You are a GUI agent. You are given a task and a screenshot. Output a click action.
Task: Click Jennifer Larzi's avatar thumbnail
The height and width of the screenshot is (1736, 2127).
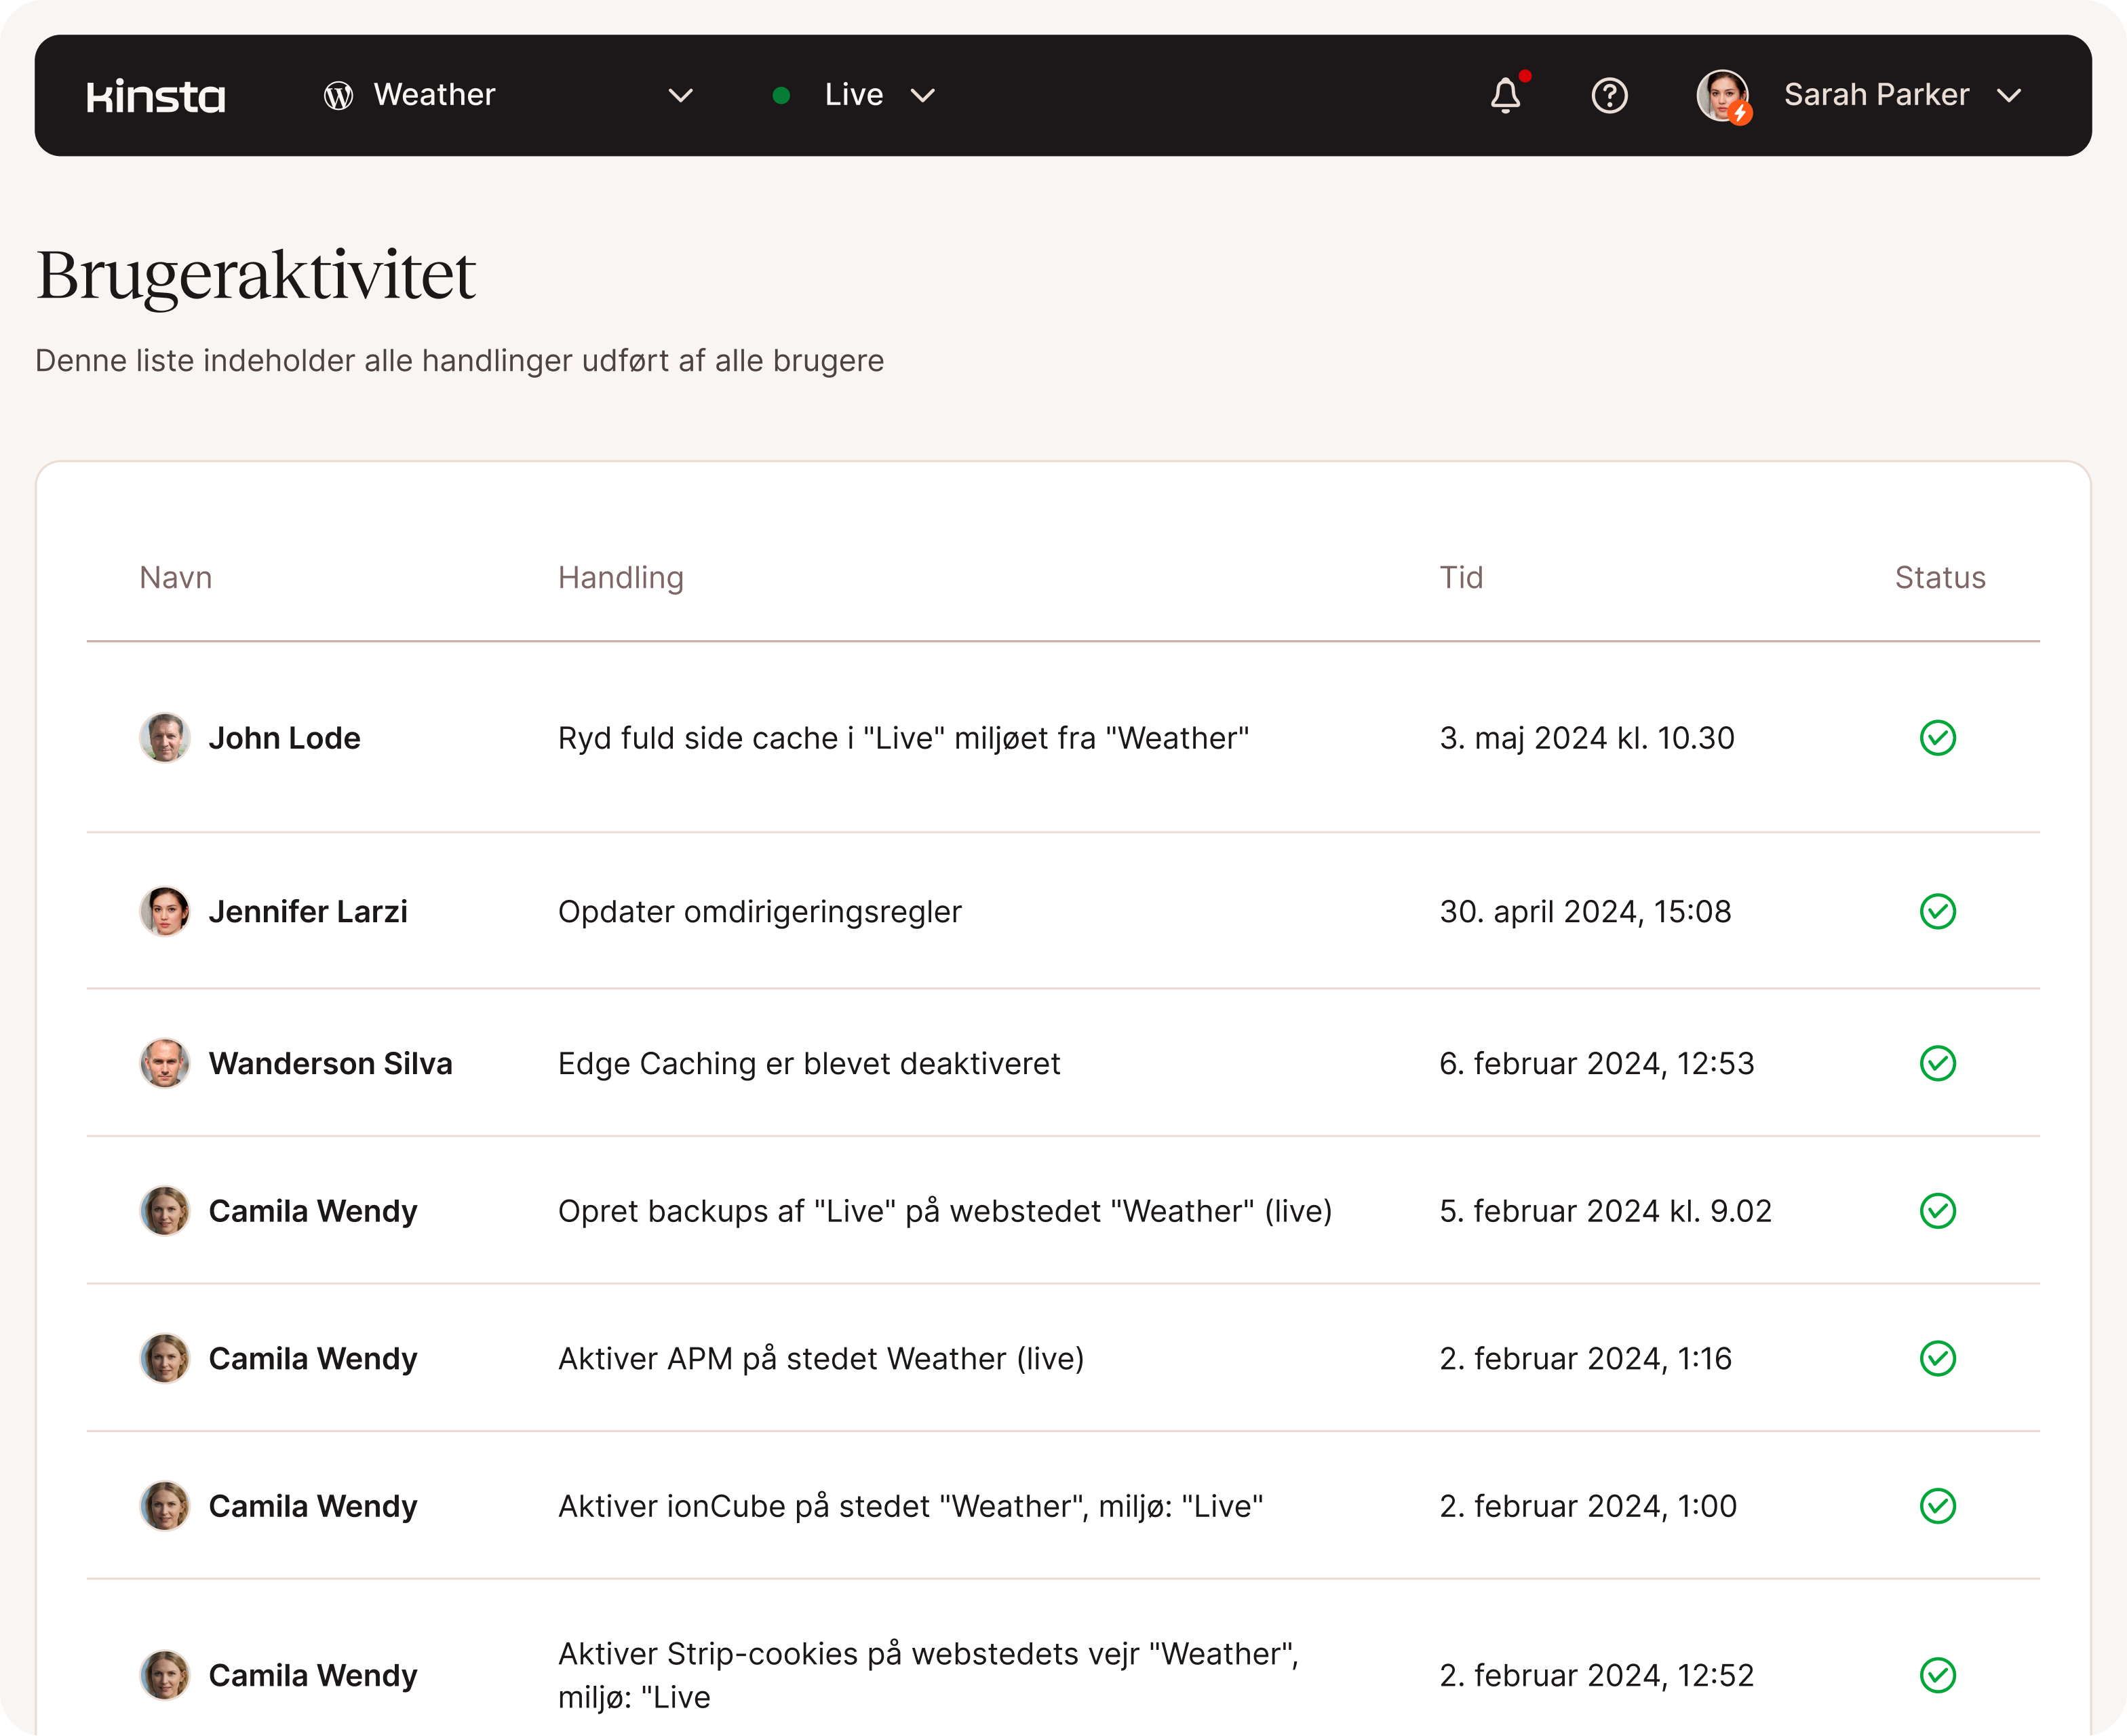coord(165,911)
